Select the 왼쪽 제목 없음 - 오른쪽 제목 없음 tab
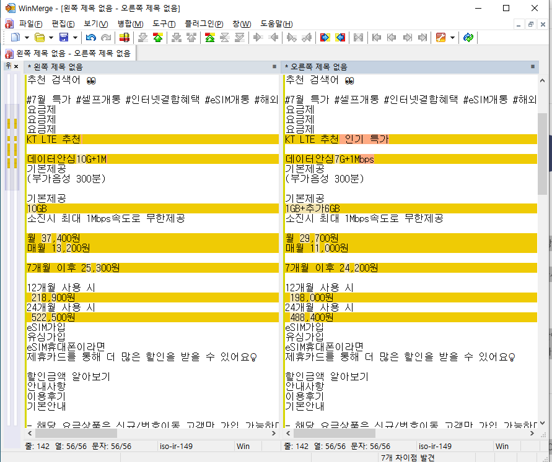 68,53
